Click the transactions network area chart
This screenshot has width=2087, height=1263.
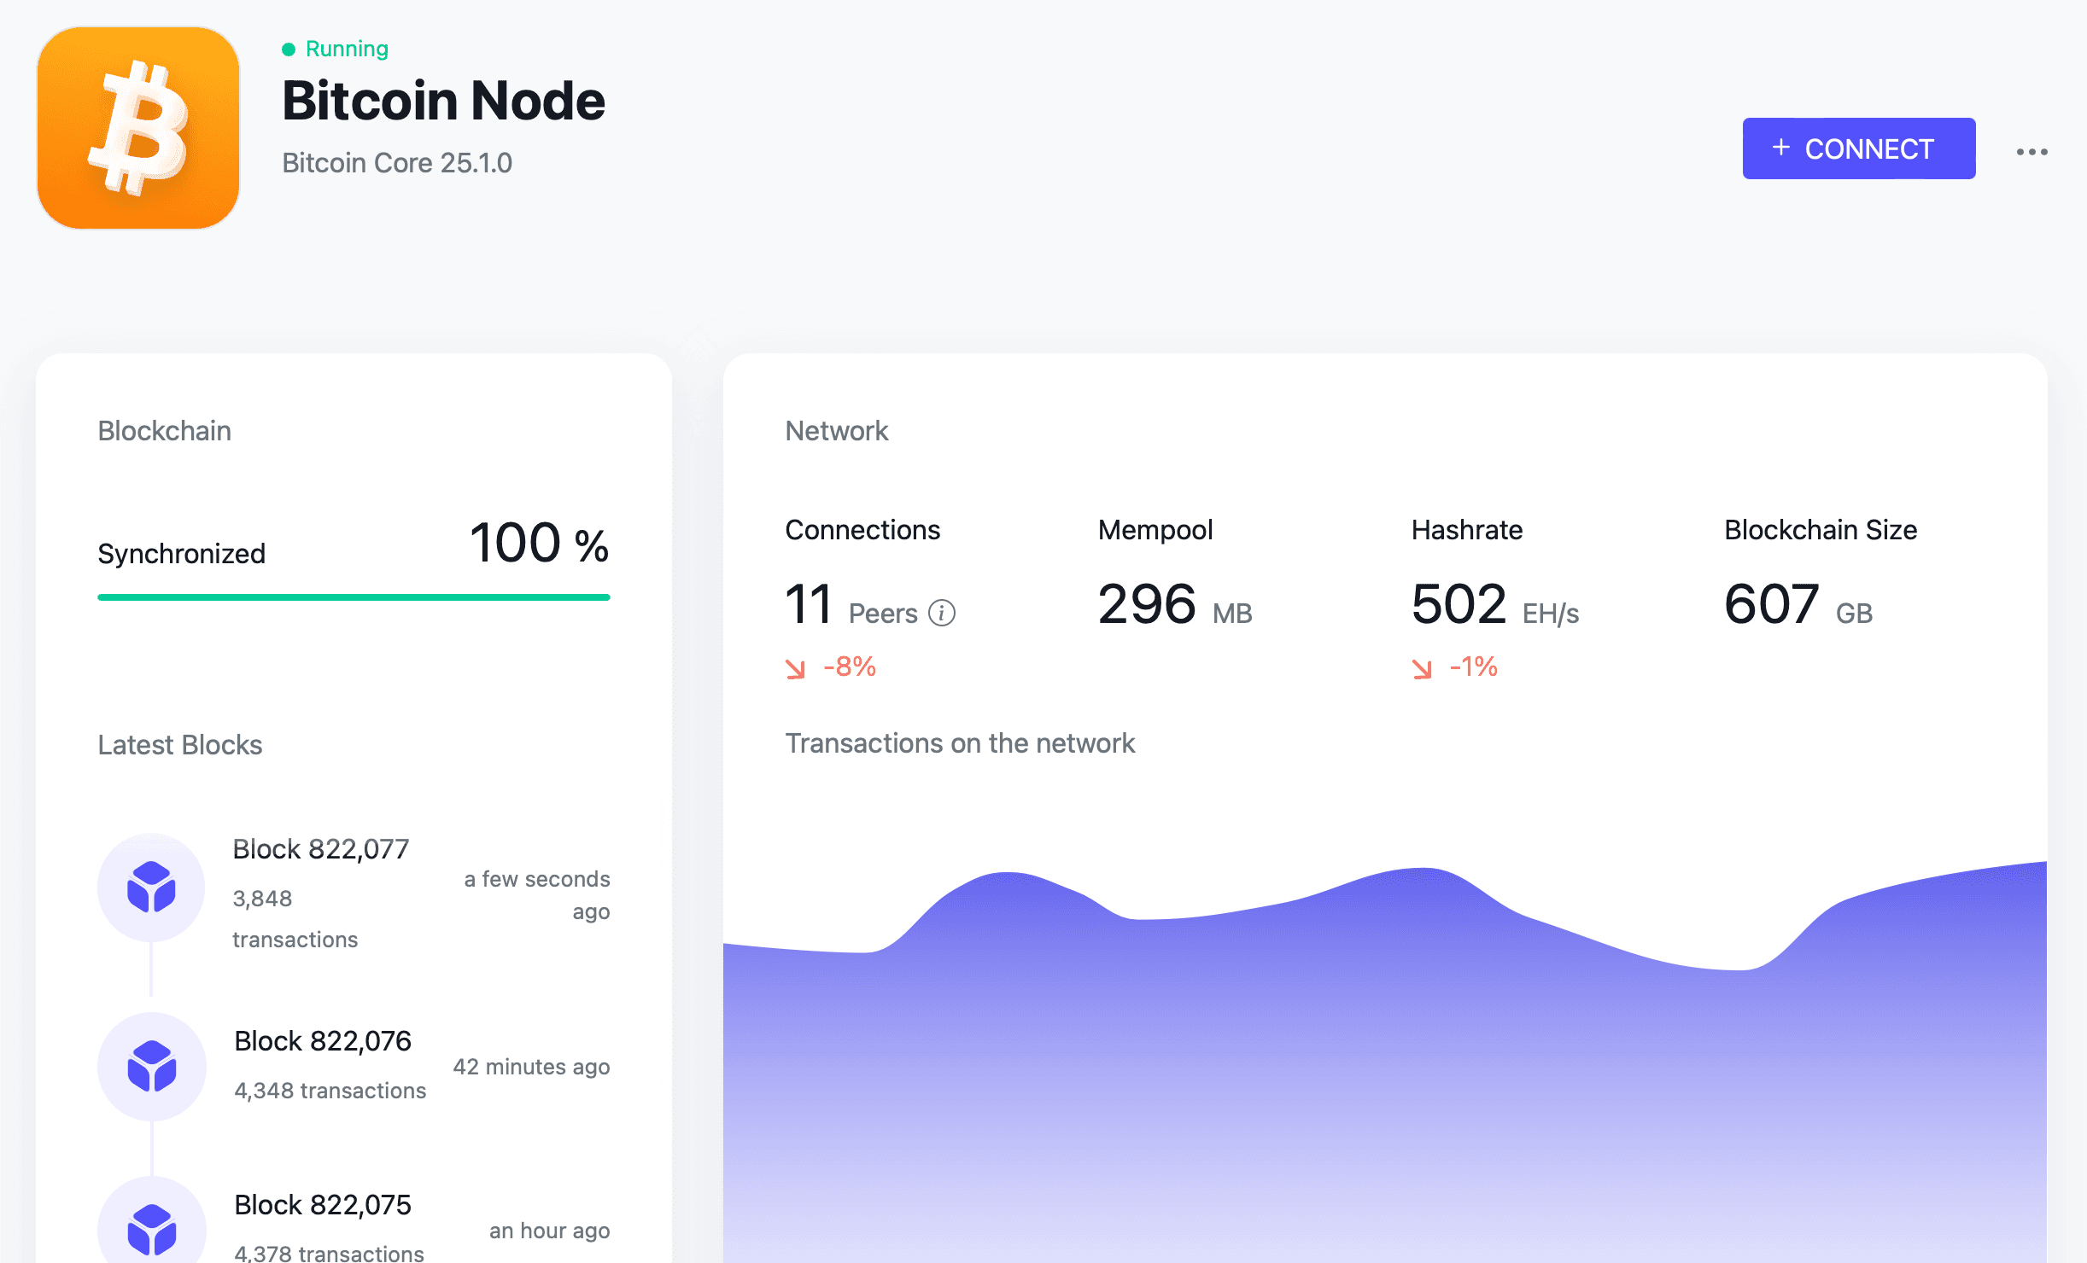point(1385,1062)
